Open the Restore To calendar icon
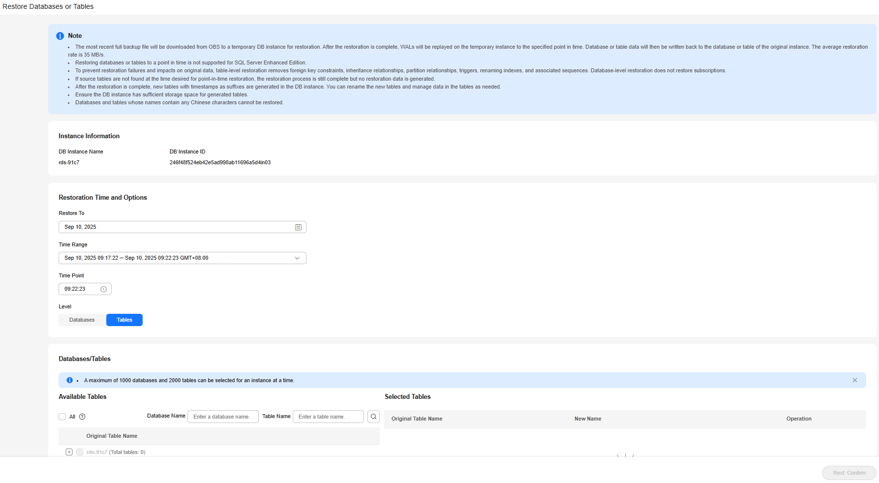Viewport: 879px width, 483px height. (298, 227)
